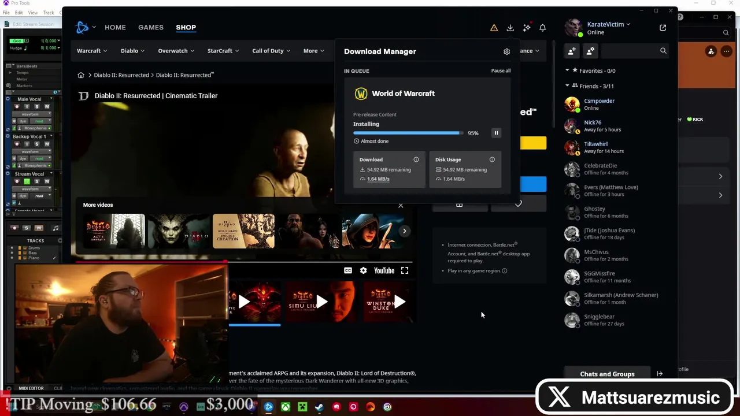This screenshot has width=740, height=416.
Task: Open Pro Tools File menu
Action: (6, 12)
